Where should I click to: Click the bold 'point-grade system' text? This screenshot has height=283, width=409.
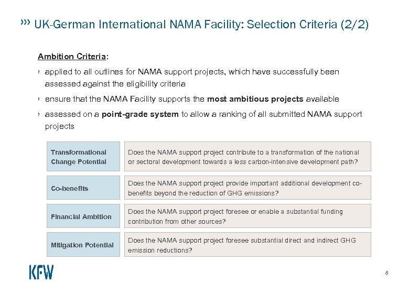click(140, 114)
